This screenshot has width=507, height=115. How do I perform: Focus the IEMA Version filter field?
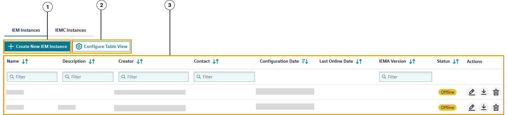pyautogui.click(x=405, y=77)
